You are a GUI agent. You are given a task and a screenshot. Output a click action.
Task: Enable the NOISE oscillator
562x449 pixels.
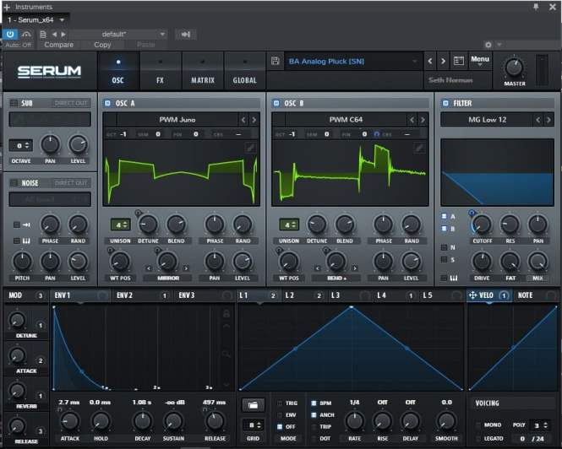(x=14, y=183)
